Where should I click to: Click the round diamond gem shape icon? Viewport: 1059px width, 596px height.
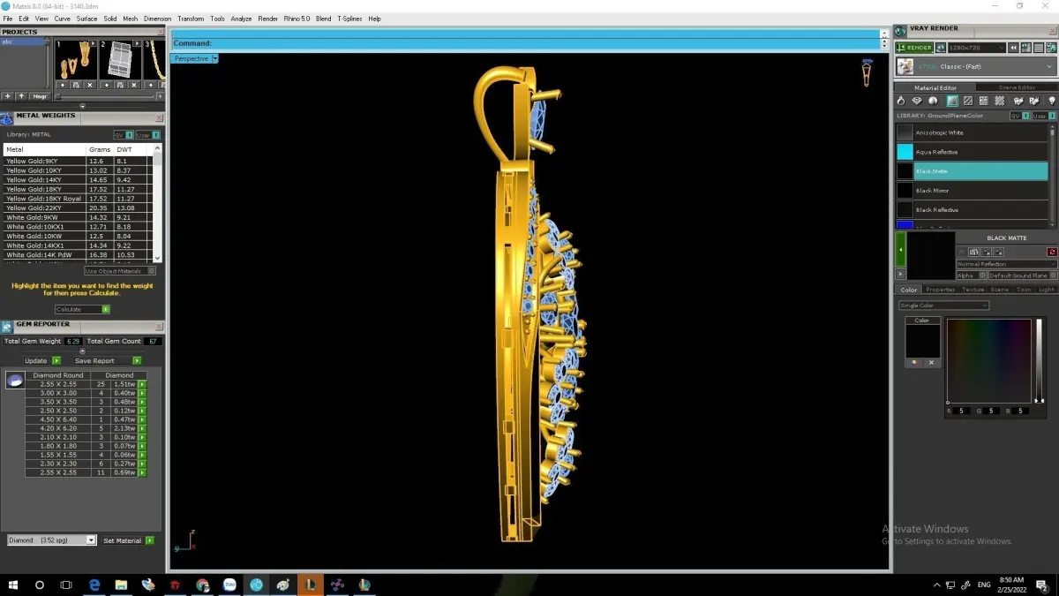click(14, 381)
